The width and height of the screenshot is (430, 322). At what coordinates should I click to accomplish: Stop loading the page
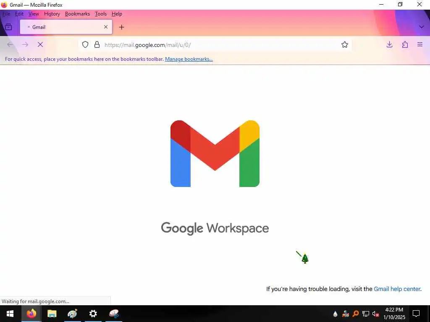click(x=40, y=44)
